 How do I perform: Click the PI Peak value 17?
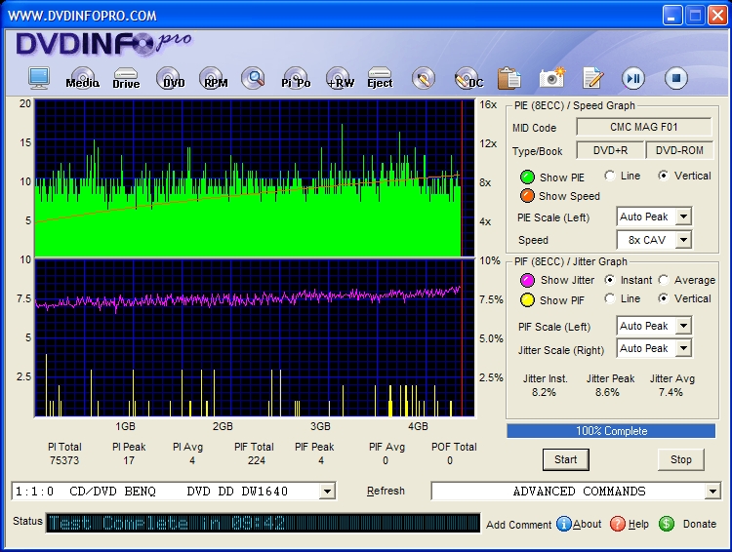(x=129, y=460)
